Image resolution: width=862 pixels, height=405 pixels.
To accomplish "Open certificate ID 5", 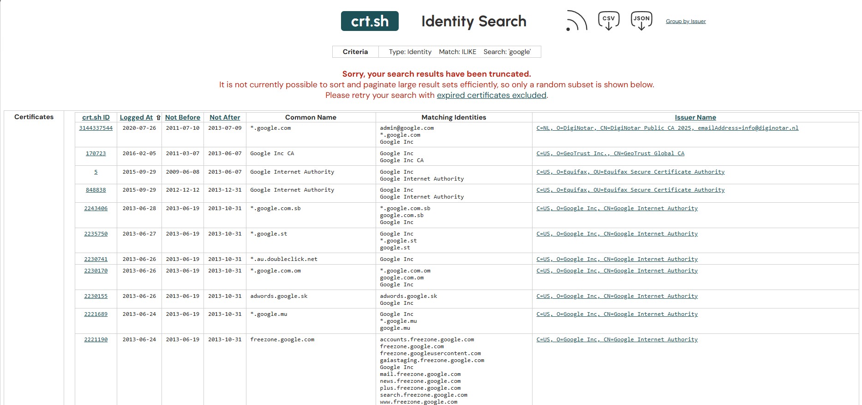I will click(96, 172).
